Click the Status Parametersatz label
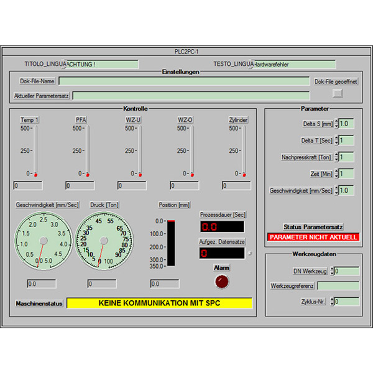Image resolution: width=373 pixels, height=373 pixels. pos(313,227)
